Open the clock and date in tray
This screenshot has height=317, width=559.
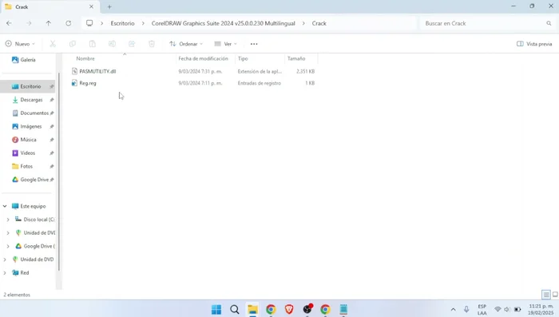tap(541, 309)
